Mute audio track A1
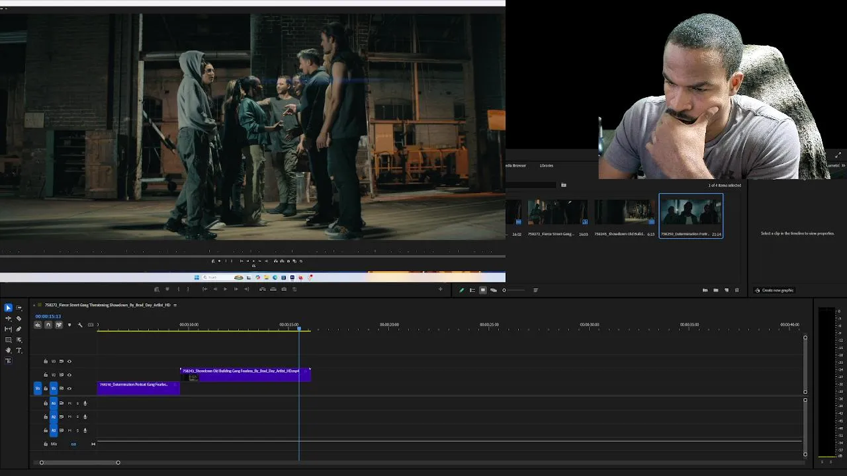The image size is (847, 476). 69,403
